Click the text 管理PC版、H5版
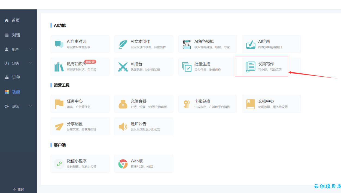 click(x=142, y=167)
